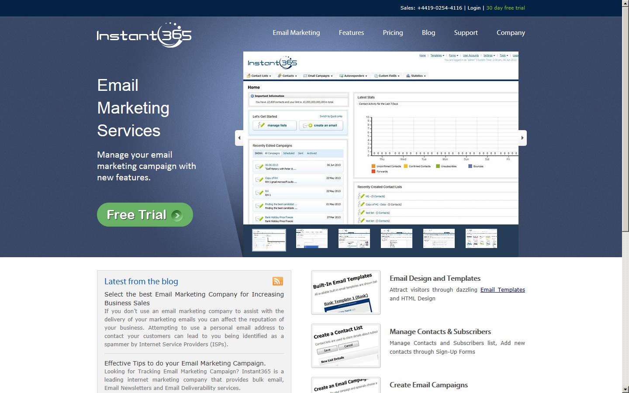Select the second screenshot thumbnail

click(311, 238)
